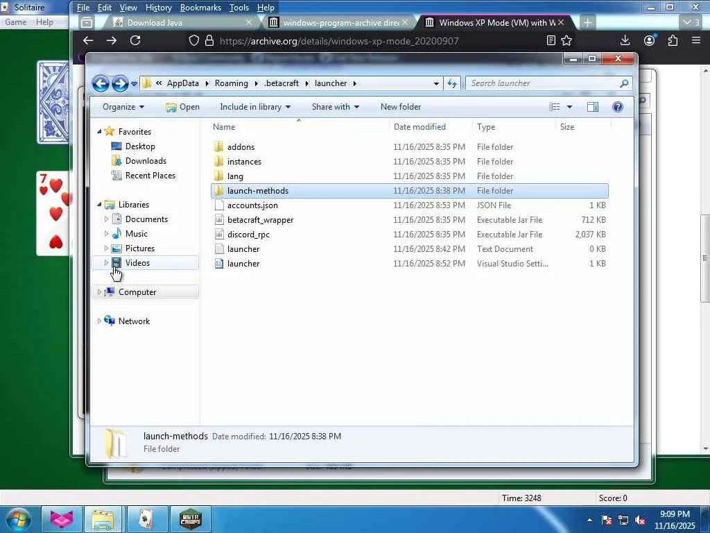Viewport: 710px width, 533px height.
Task: Select the launcher Text Document file
Action: pos(409,249)
